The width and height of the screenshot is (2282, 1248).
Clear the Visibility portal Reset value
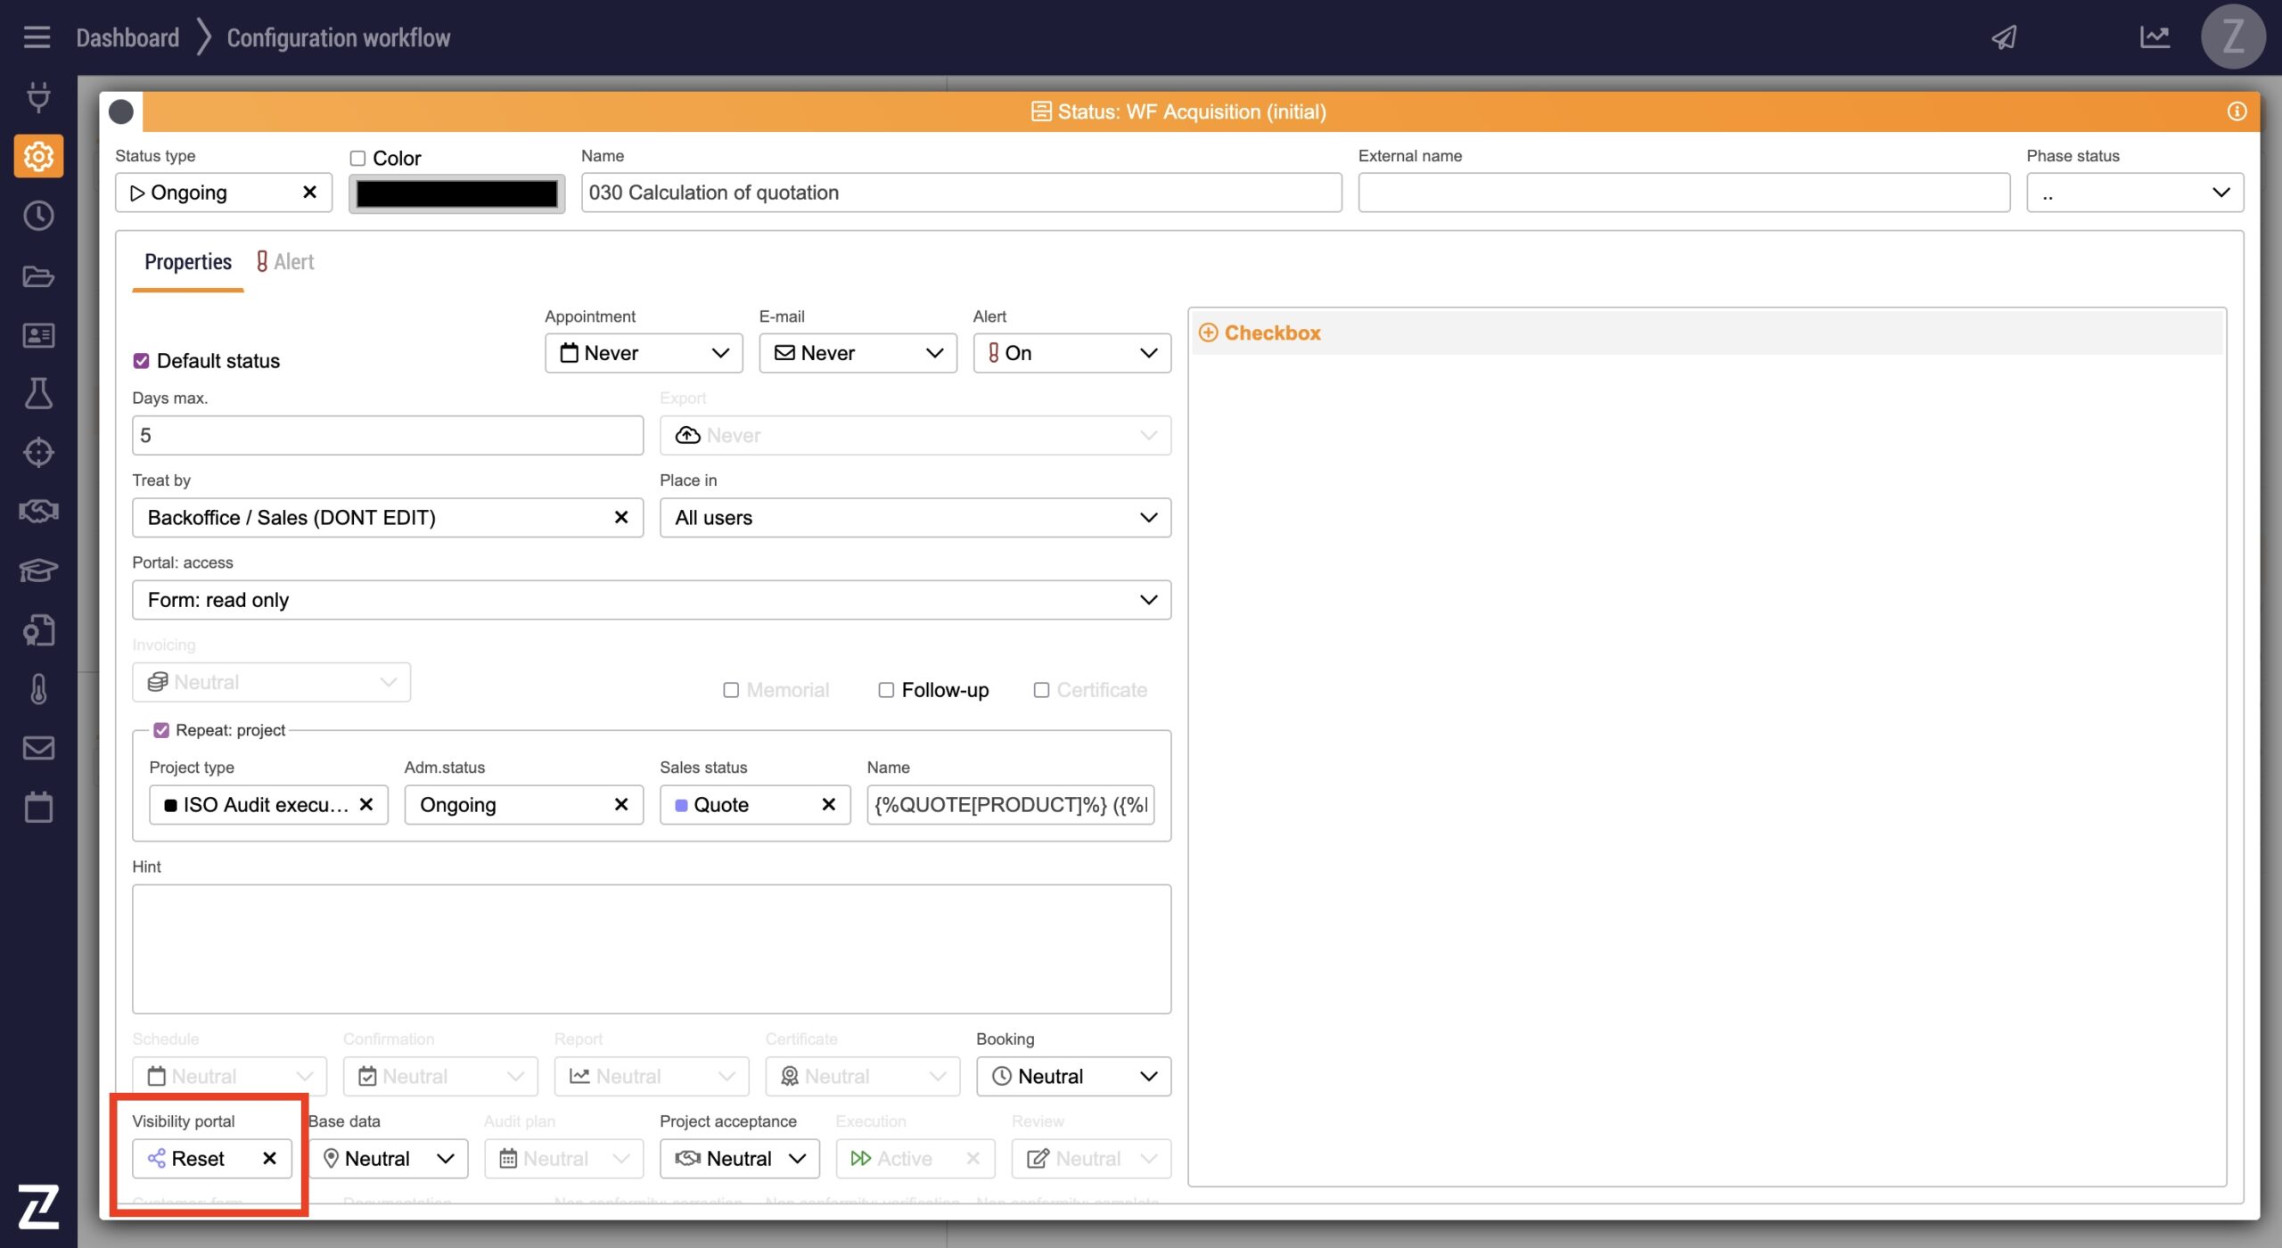coord(269,1158)
